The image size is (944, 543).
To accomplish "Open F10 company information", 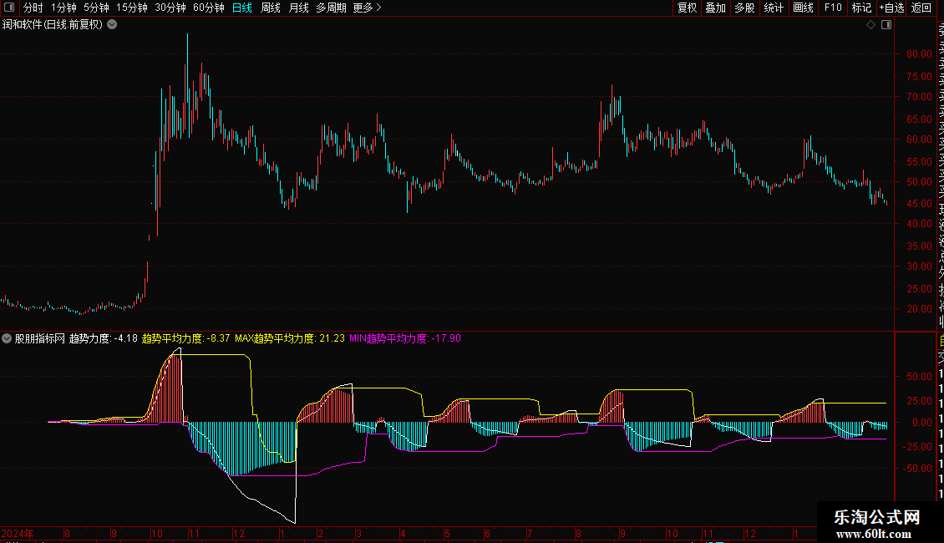I will click(832, 8).
